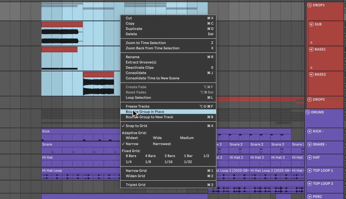Select the Narrow adaptive grid option
This screenshot has height=199, width=346.
point(132,144)
